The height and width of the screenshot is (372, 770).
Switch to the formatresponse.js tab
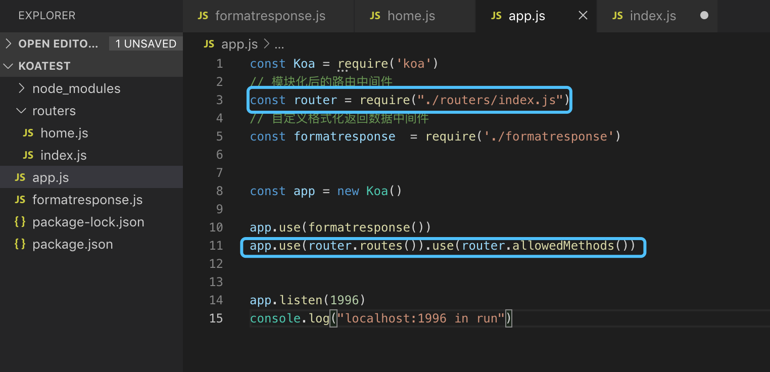269,16
